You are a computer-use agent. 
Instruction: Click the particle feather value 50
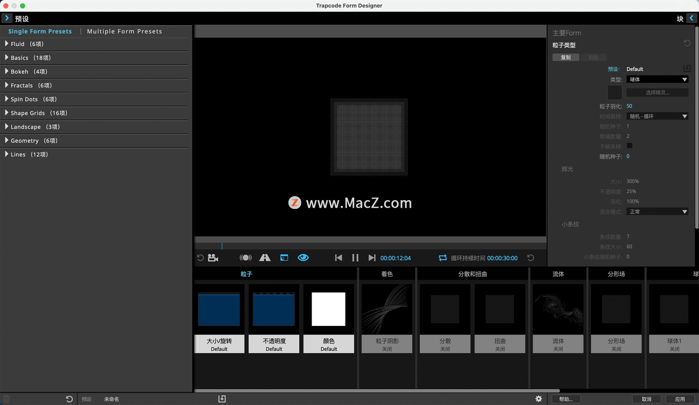(629, 106)
